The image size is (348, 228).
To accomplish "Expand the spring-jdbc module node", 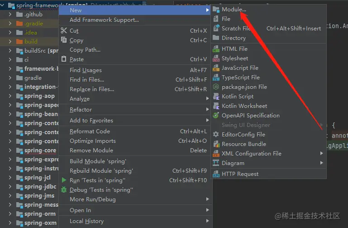I will [10, 187].
